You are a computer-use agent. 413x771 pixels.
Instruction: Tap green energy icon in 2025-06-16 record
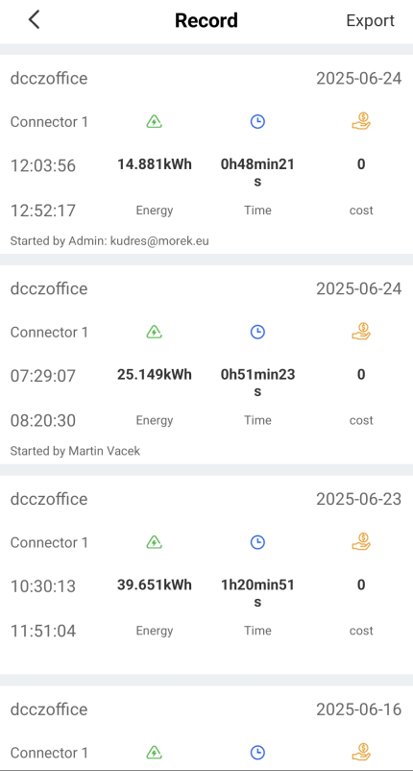[x=155, y=753]
